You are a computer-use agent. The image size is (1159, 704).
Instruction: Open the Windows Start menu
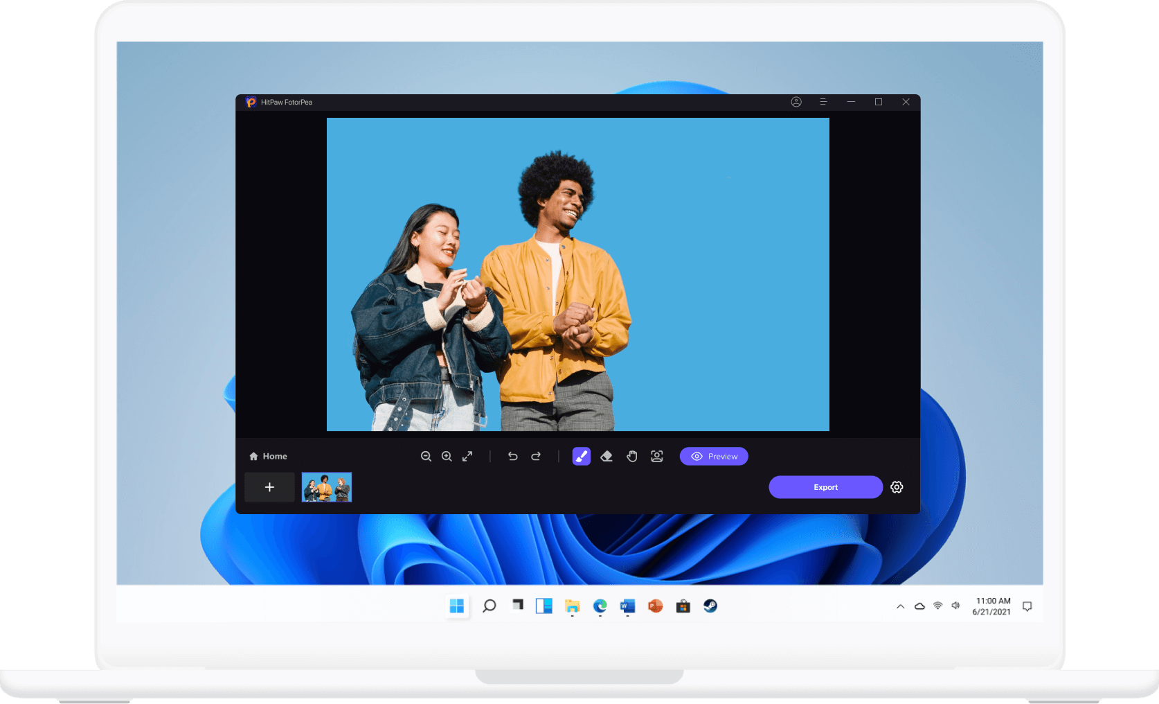pos(457,606)
